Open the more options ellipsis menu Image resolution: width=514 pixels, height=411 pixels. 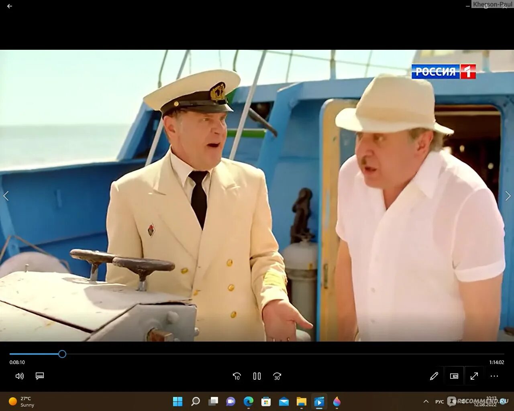[494, 376]
